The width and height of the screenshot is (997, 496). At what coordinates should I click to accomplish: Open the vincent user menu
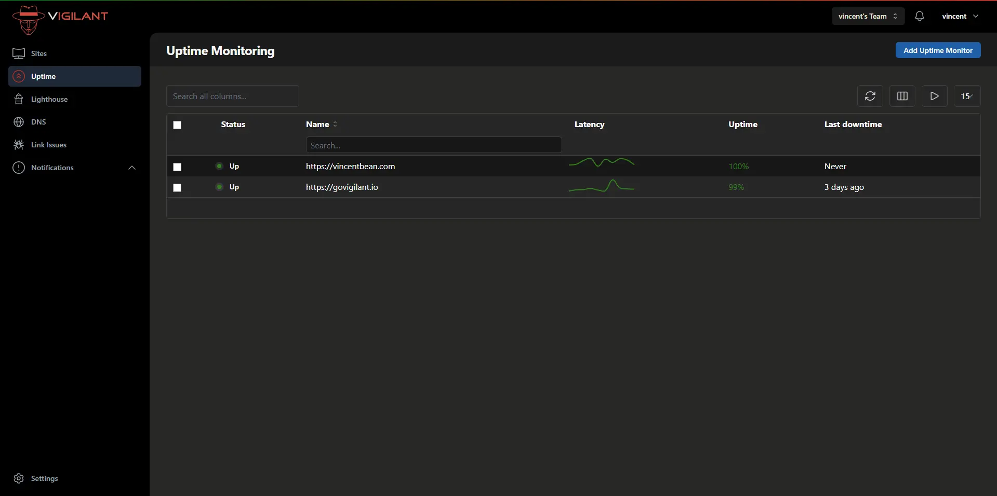[x=960, y=16]
